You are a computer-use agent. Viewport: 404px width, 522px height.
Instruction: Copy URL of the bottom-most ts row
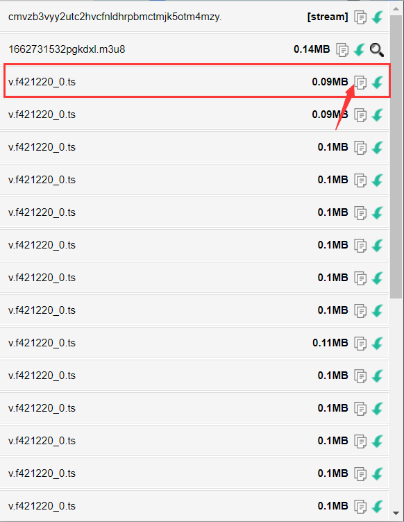tap(360, 506)
